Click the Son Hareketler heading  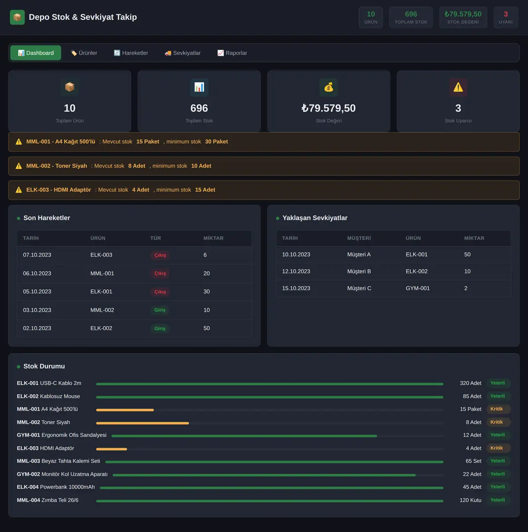click(47, 218)
